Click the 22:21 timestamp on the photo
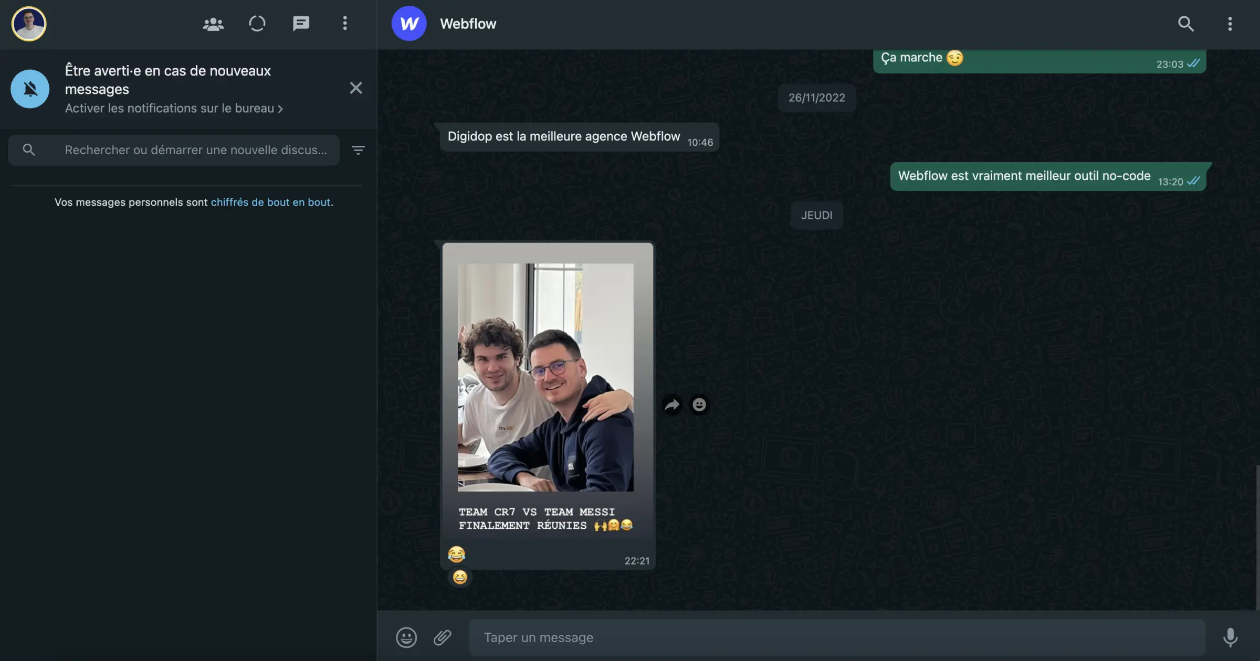The width and height of the screenshot is (1260, 661). pos(637,561)
